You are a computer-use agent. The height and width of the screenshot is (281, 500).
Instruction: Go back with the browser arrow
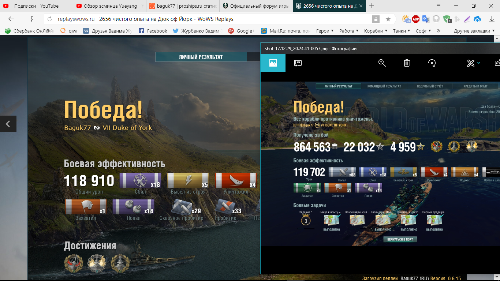[11, 19]
